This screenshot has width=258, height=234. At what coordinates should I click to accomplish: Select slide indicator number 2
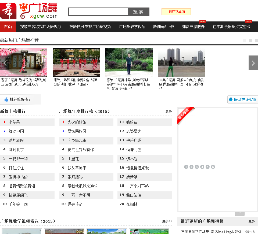coord(191,167)
